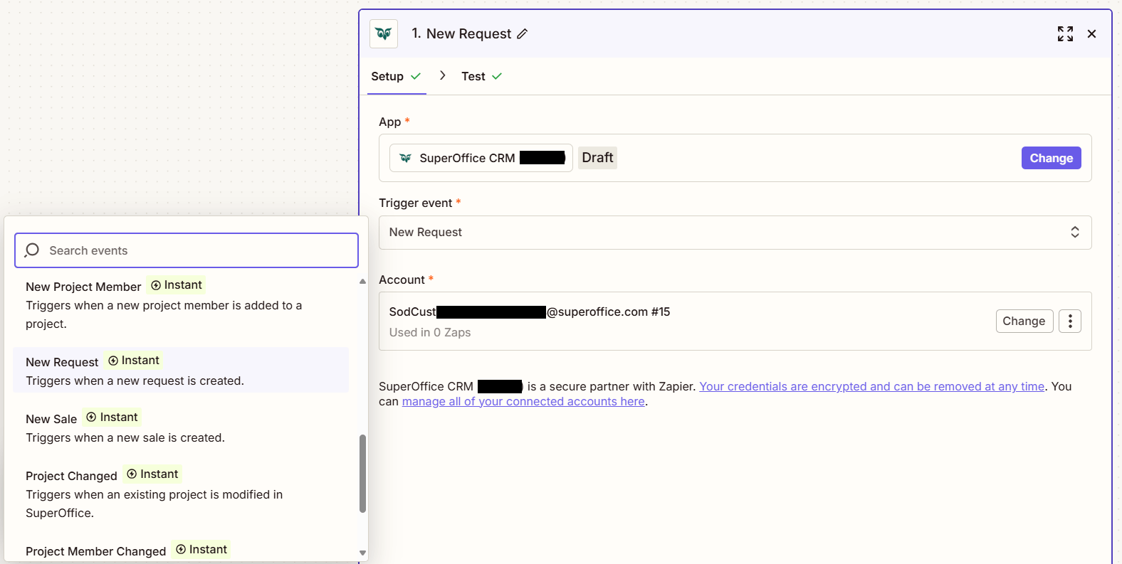
Task: Click the events list scrollbar thumb
Action: point(362,474)
